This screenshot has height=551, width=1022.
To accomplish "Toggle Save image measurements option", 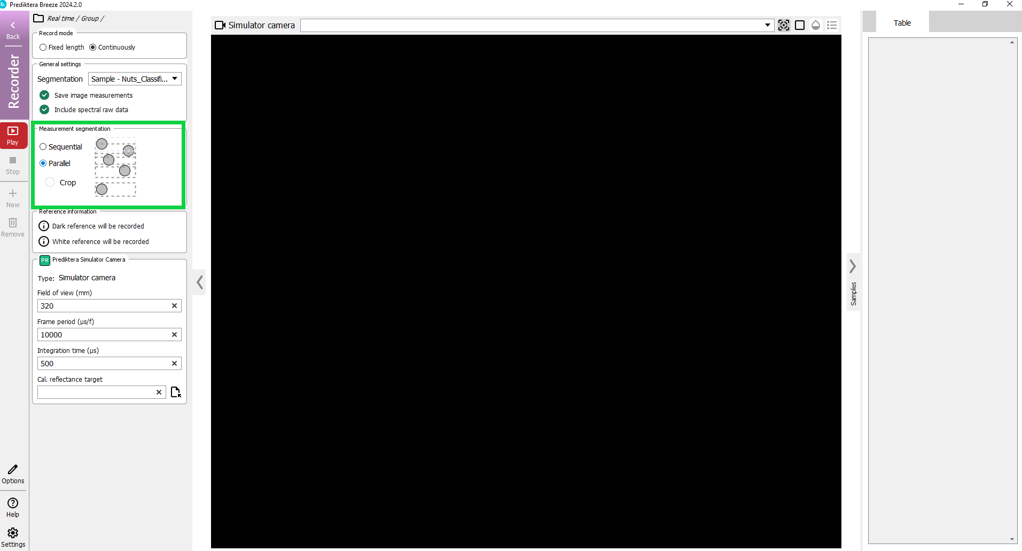I will (45, 95).
